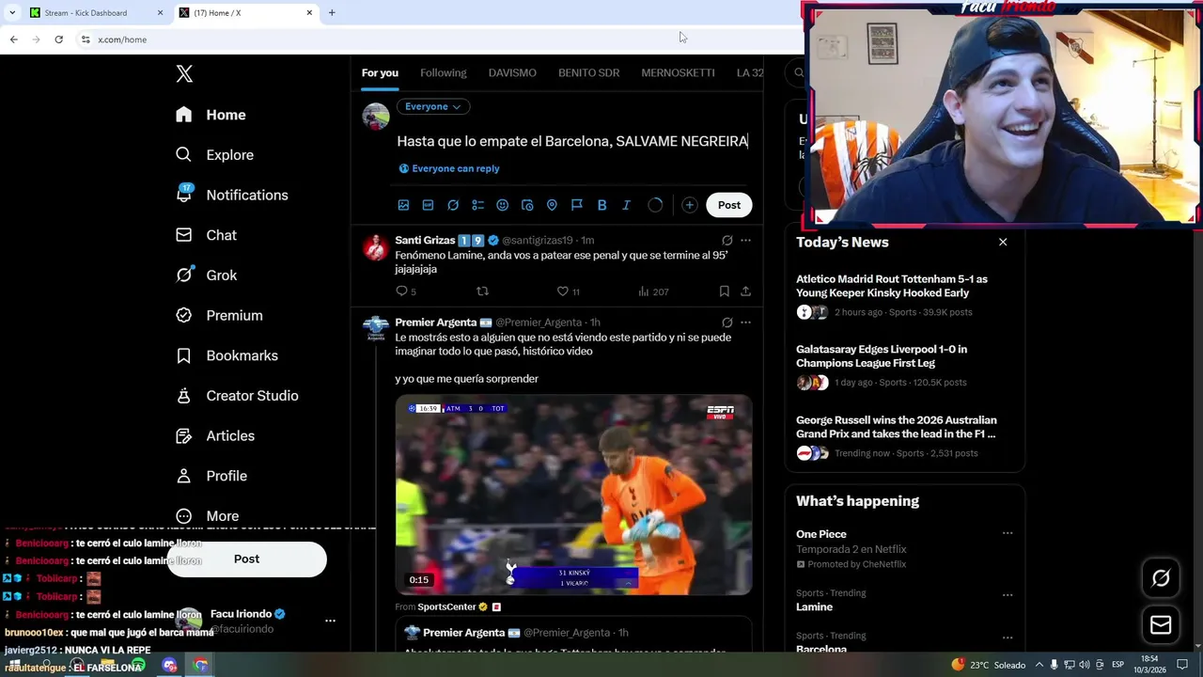Schedule the post with calendar icon
The image size is (1203, 677).
click(x=527, y=205)
